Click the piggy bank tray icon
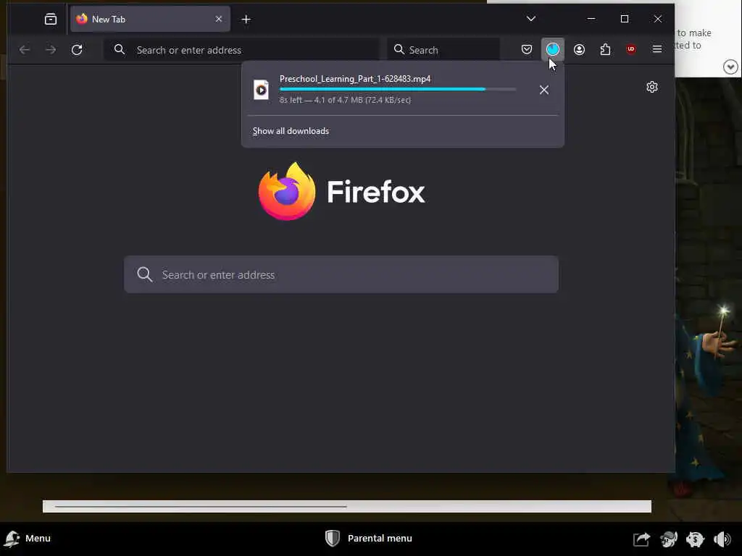The height and width of the screenshot is (556, 742). click(695, 539)
